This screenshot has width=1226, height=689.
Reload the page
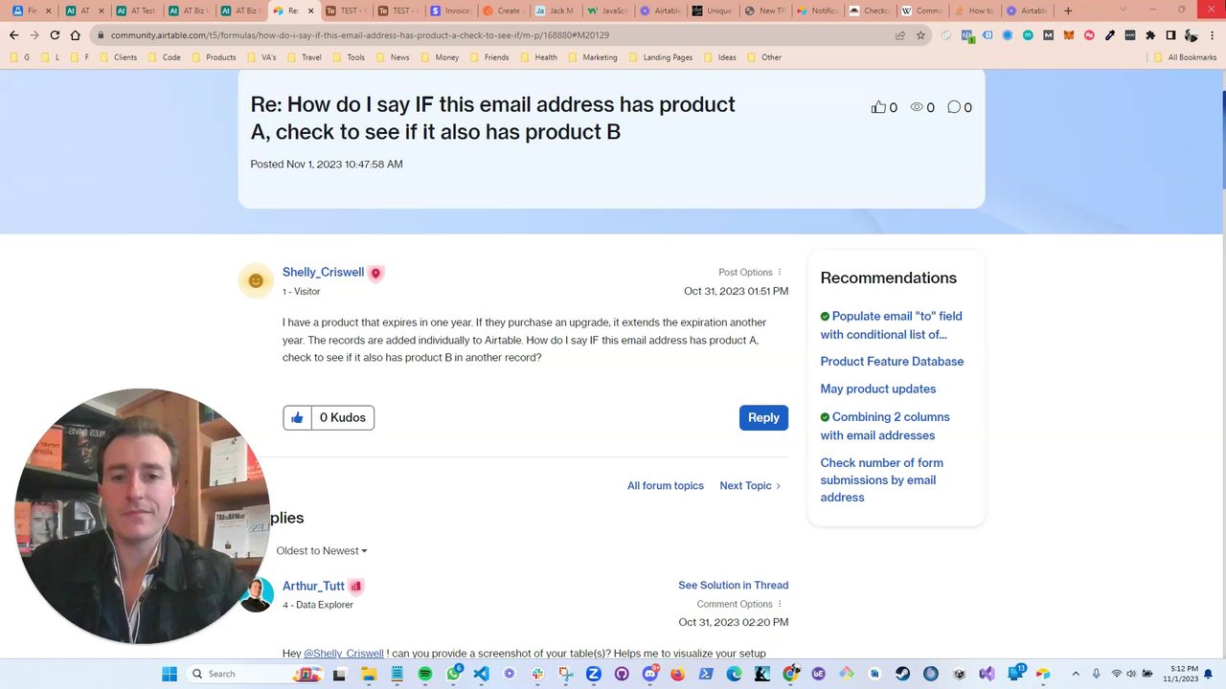(55, 35)
